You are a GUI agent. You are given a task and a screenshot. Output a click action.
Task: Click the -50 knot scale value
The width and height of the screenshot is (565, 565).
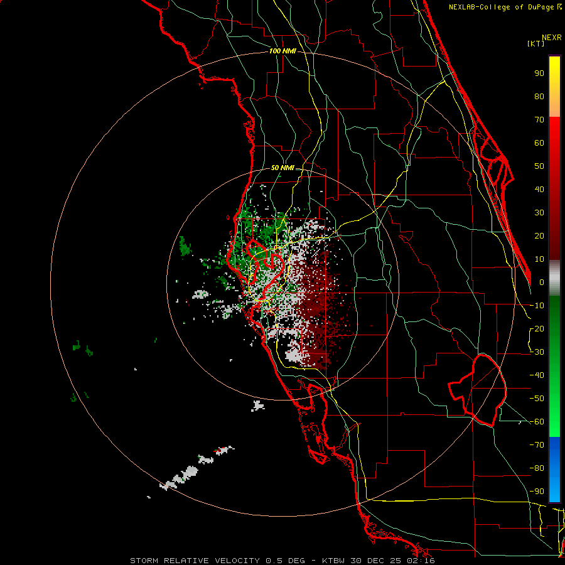tap(537, 399)
